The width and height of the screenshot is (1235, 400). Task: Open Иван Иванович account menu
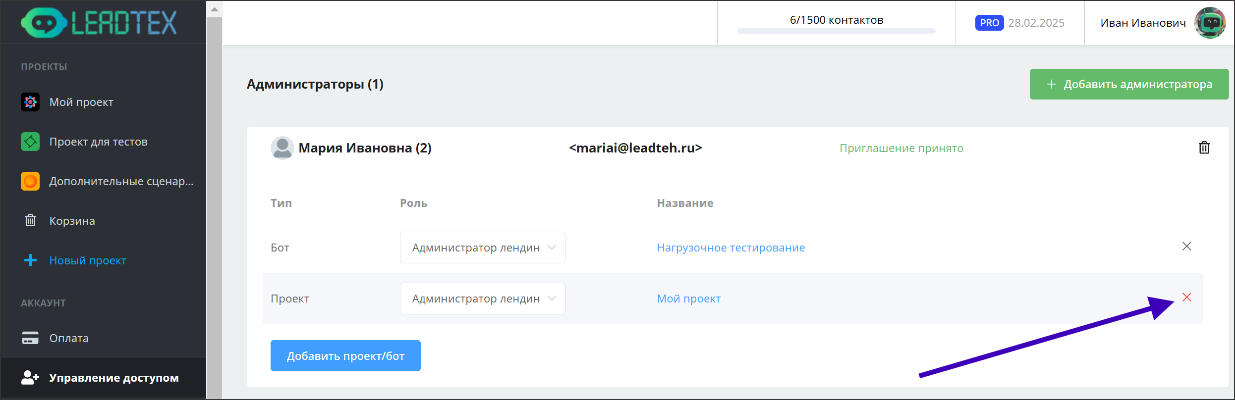[1143, 23]
